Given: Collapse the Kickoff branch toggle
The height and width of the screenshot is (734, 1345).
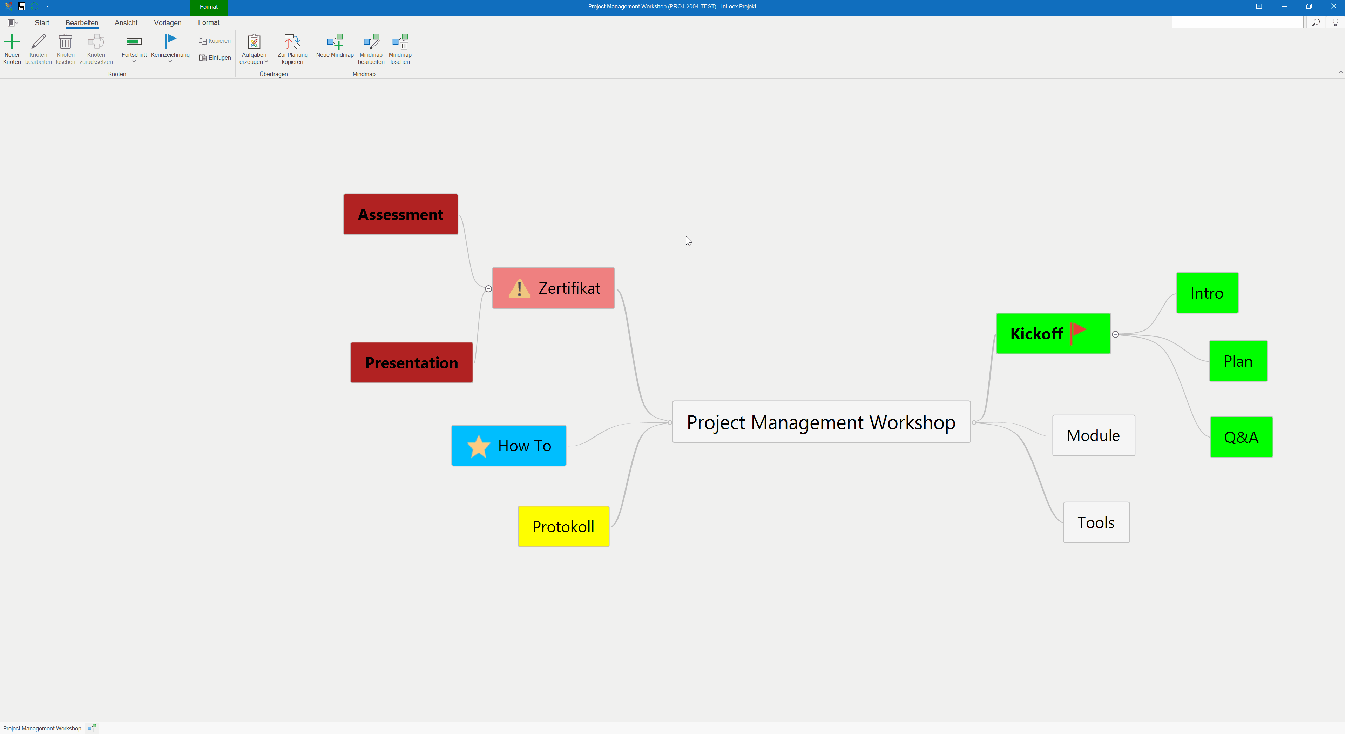Looking at the screenshot, I should point(1115,334).
